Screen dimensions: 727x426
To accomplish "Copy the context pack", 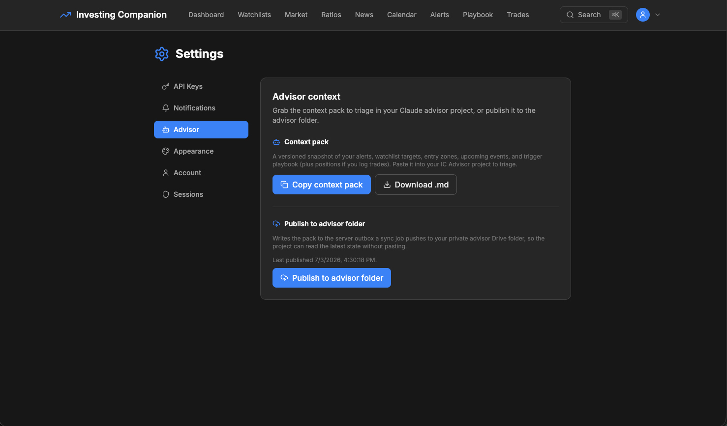I will coord(322,185).
